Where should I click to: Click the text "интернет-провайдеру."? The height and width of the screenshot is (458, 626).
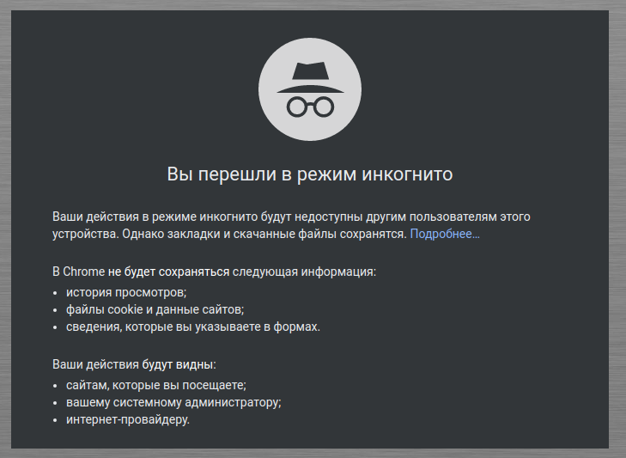tap(128, 419)
